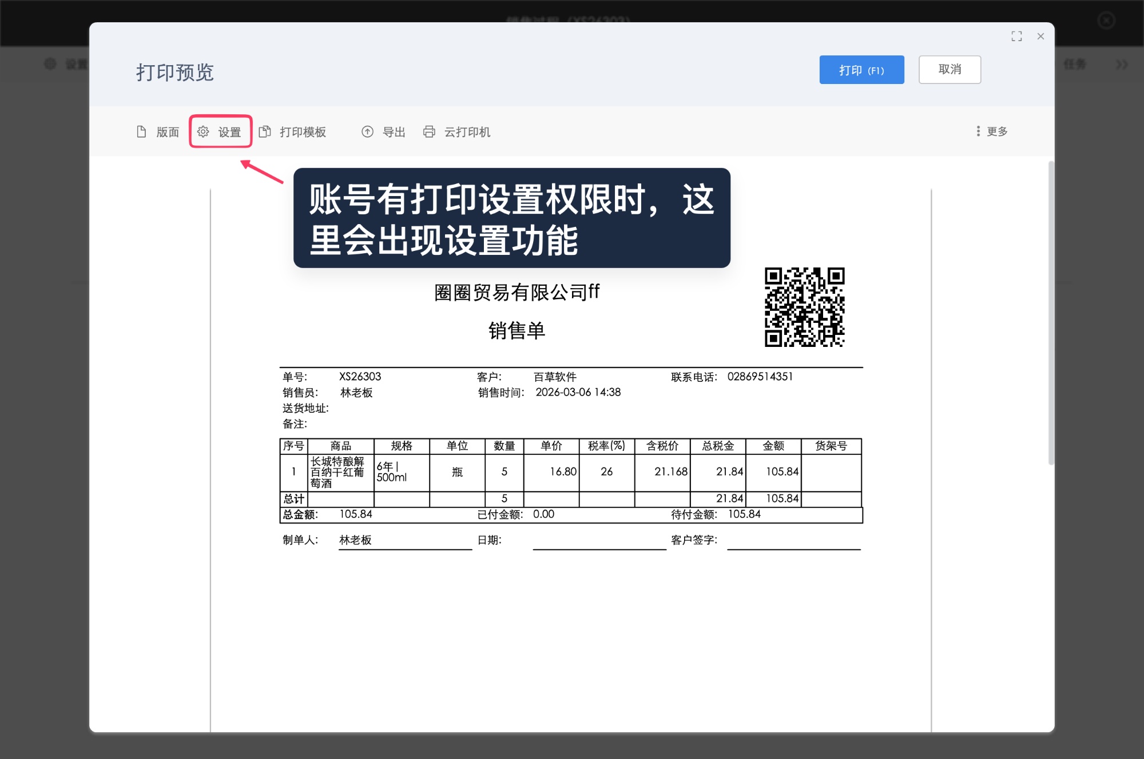The width and height of the screenshot is (1144, 759).
Task: Click the kebab icon next to 更多
Action: point(977,131)
